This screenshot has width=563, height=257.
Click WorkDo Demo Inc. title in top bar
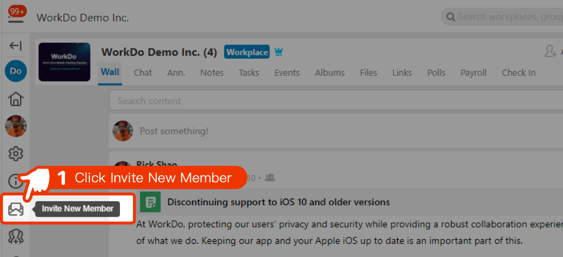[x=83, y=17]
